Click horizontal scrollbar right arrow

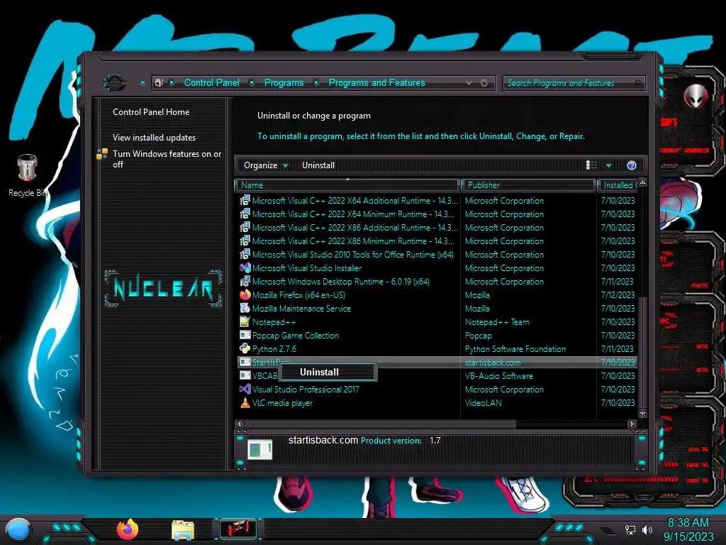[632, 424]
